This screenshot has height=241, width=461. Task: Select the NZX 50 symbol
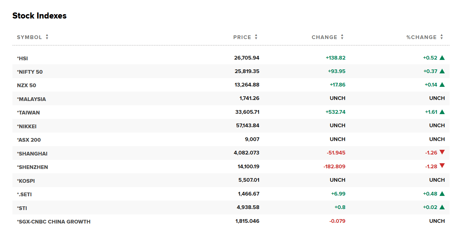click(27, 85)
